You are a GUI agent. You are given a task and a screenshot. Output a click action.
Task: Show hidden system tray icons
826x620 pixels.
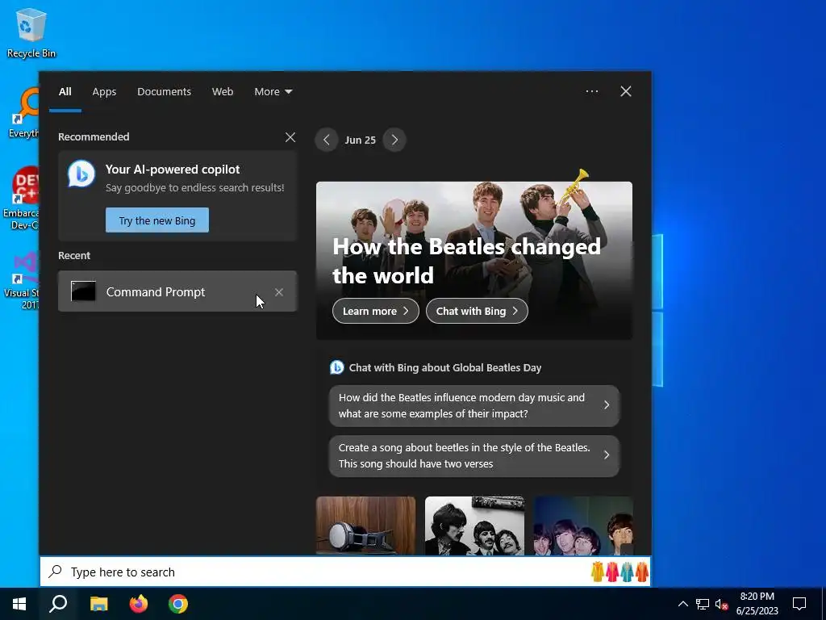pyautogui.click(x=682, y=604)
